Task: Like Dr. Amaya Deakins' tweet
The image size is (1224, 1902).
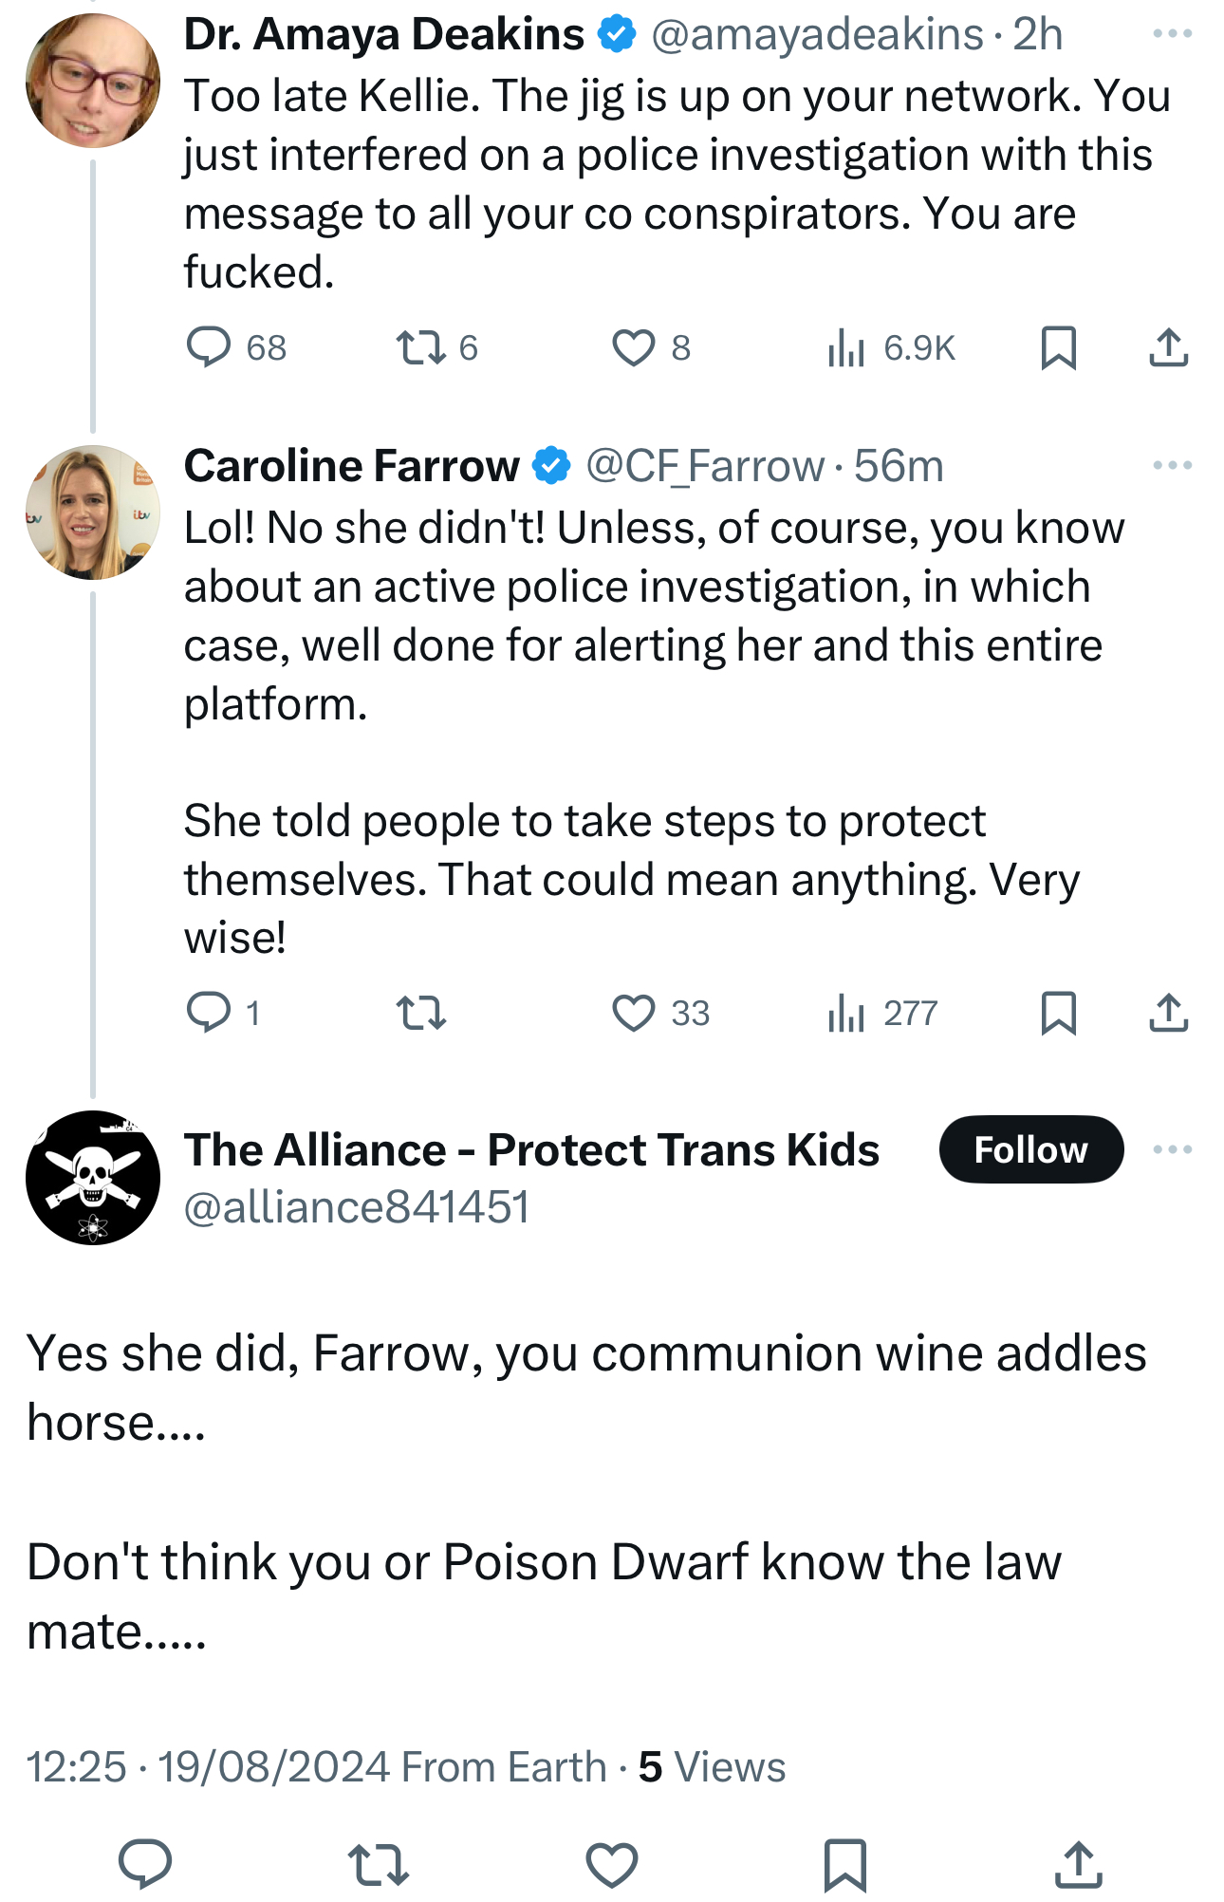Action: (633, 347)
